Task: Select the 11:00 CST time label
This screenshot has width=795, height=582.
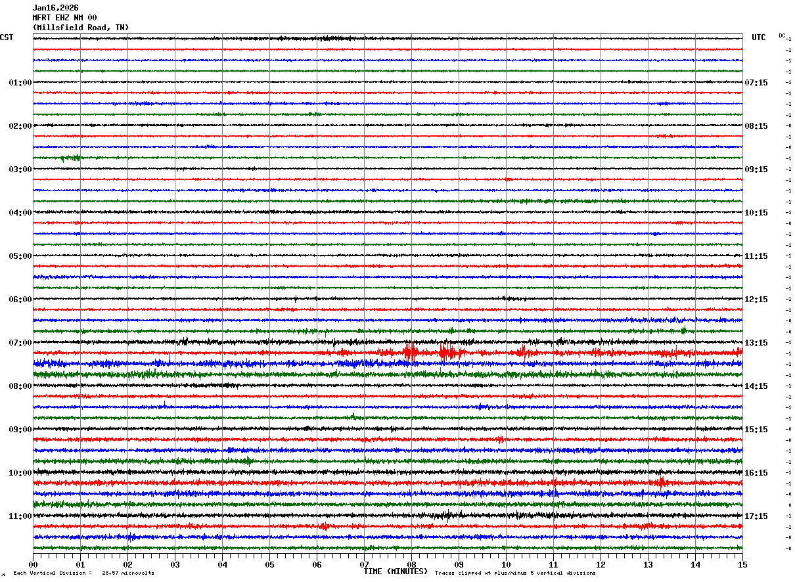Action: click(x=20, y=516)
